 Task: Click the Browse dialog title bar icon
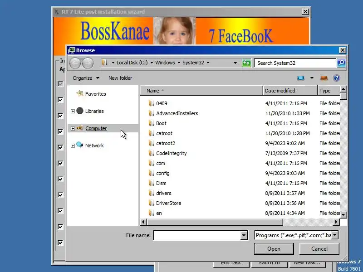click(x=72, y=50)
